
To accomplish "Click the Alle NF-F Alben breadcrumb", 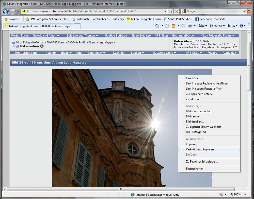I will [55, 42].
